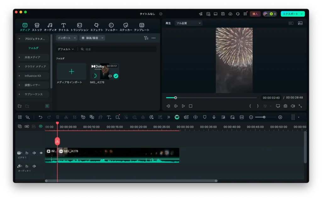The image size is (322, 200).
Task: Mute the オーディオ 1 track
Action: pyautogui.click(x=34, y=166)
